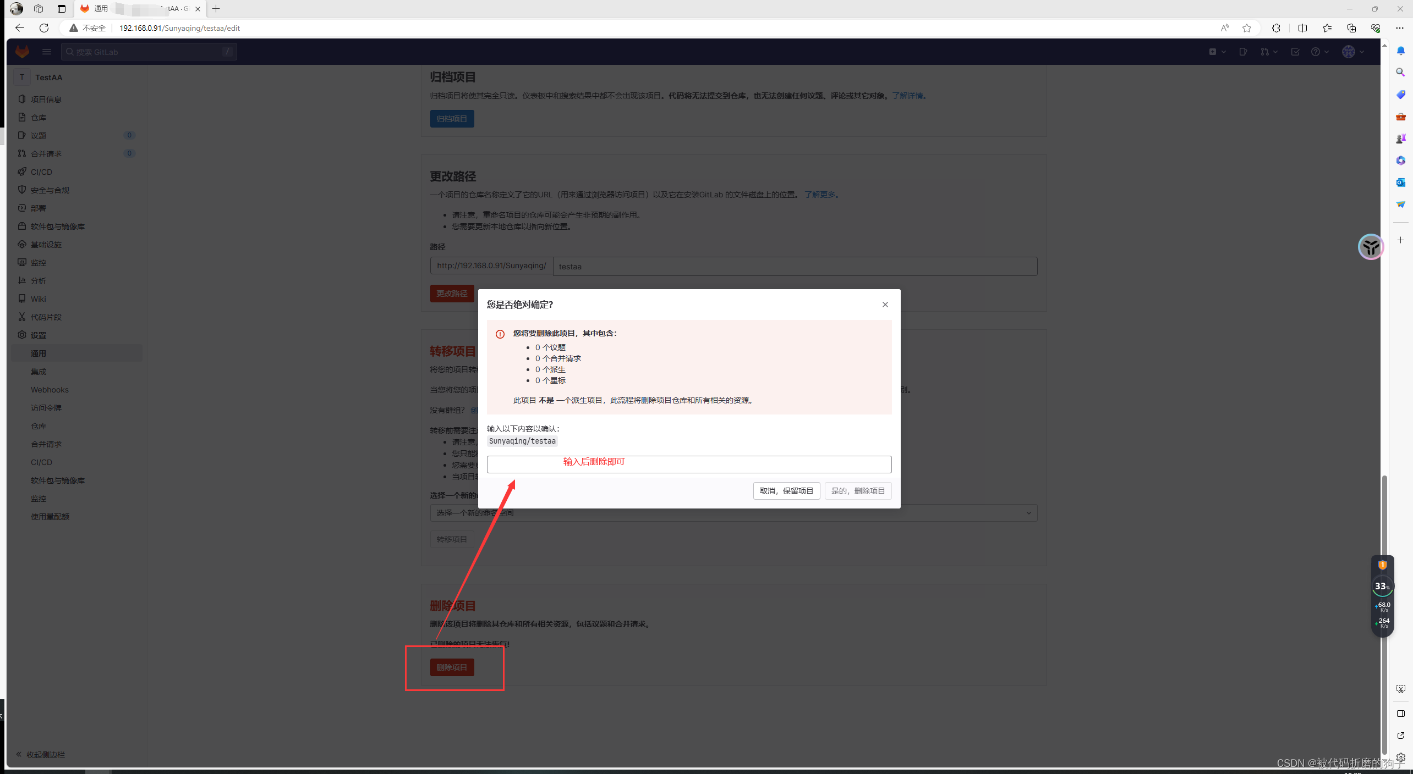Open the favorites list icon
Image resolution: width=1413 pixels, height=774 pixels.
[1327, 27]
